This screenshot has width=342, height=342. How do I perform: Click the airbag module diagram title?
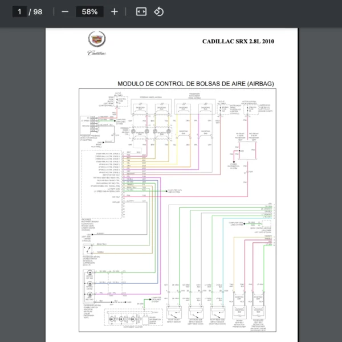click(196, 84)
